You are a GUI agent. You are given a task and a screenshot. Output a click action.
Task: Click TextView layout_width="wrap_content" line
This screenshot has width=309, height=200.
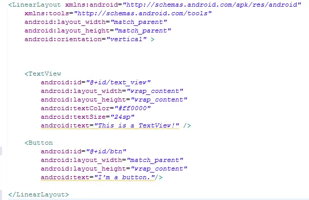[x=112, y=91]
